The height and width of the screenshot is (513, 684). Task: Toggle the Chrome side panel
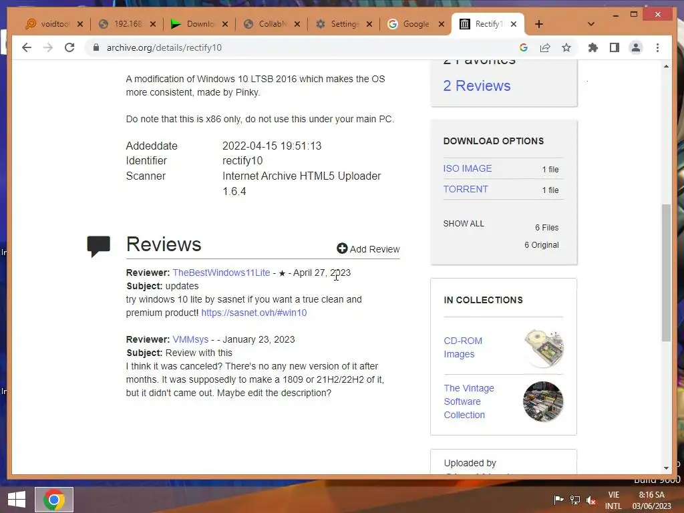[615, 47]
